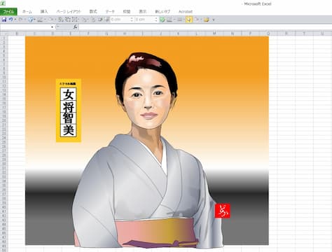The image size is (332, 252).
Task: Open the shapes gallery icon in toolbar
Action: (31, 20)
